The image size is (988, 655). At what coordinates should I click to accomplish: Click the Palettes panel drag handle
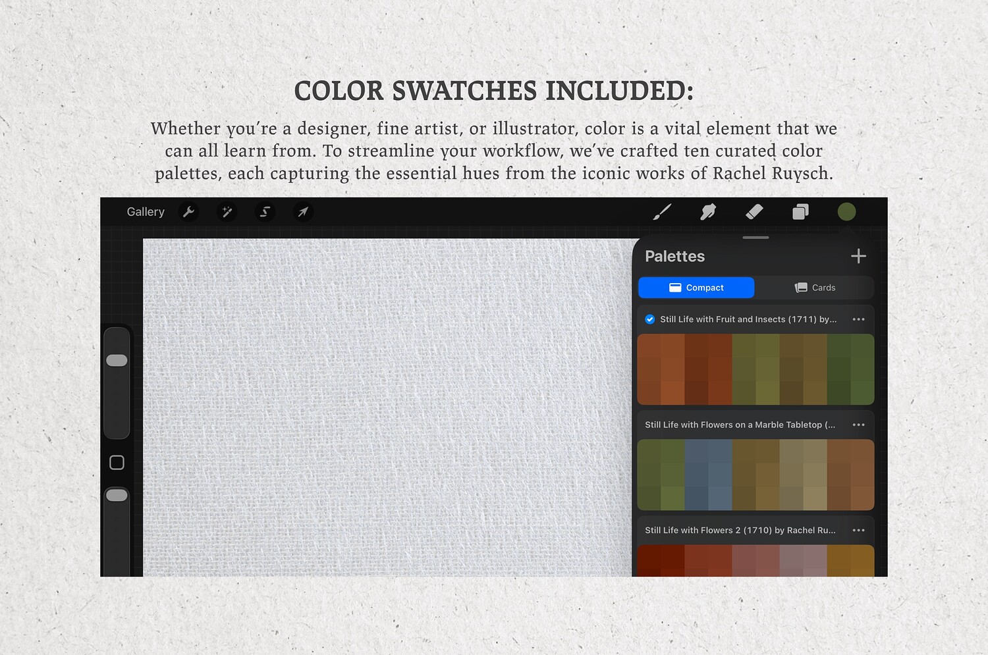pos(755,238)
